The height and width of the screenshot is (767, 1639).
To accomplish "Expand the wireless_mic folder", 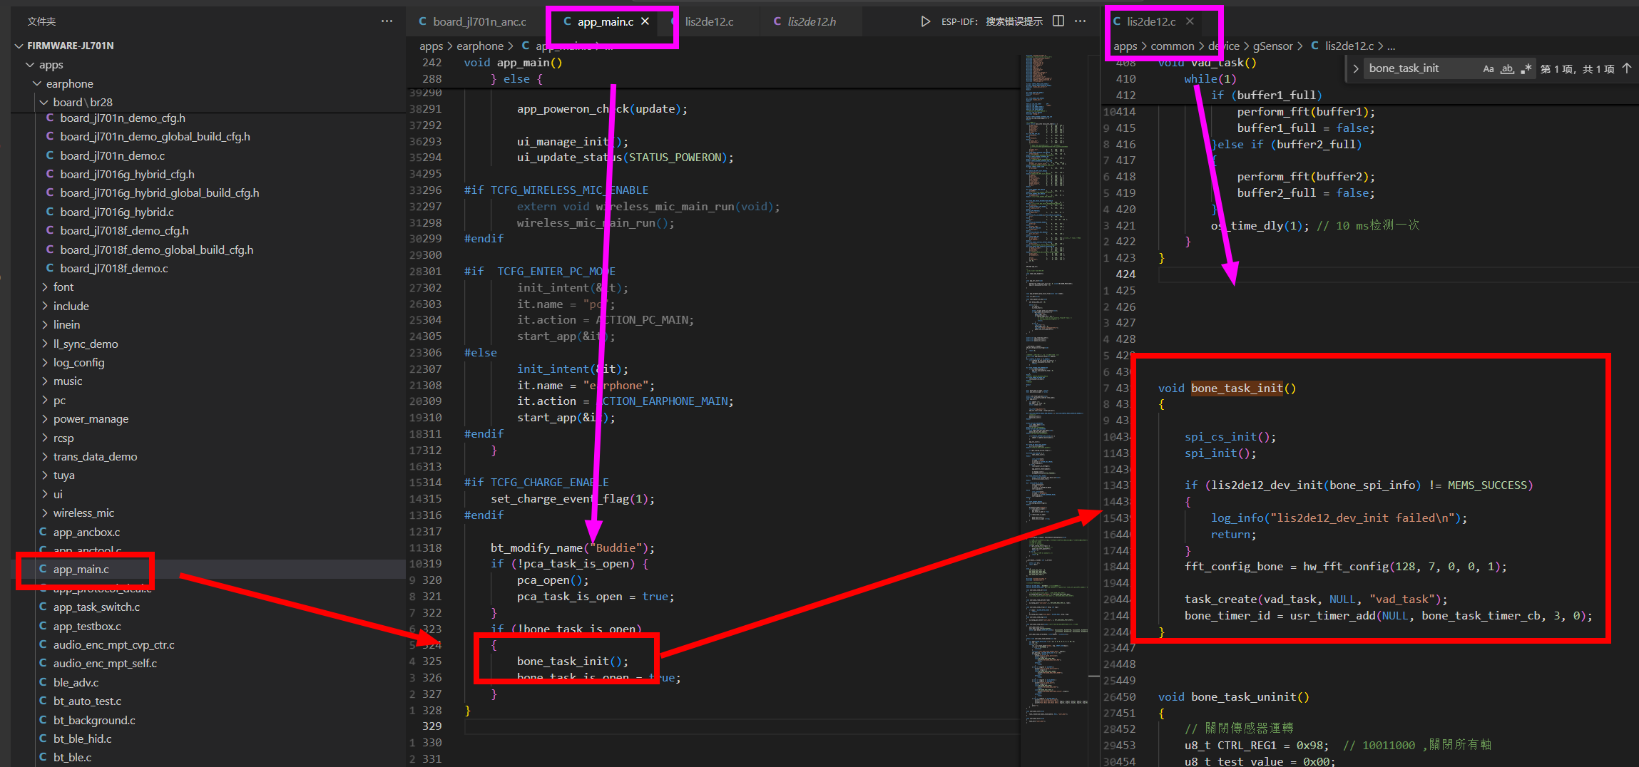I will click(83, 513).
